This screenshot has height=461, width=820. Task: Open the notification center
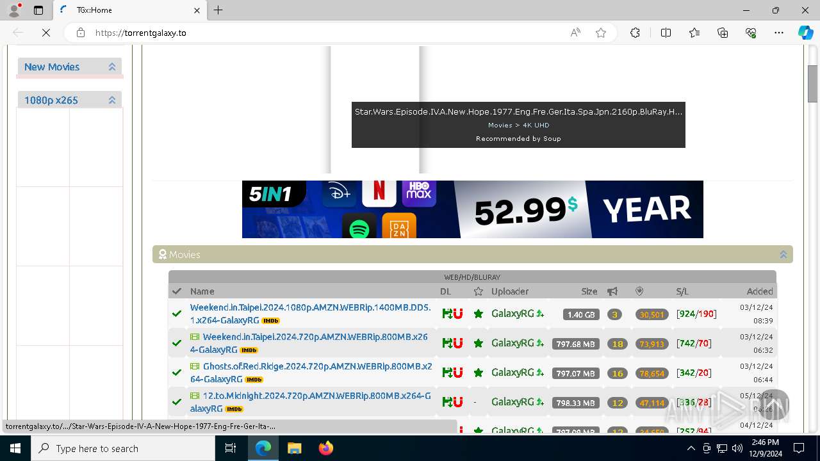(x=799, y=448)
